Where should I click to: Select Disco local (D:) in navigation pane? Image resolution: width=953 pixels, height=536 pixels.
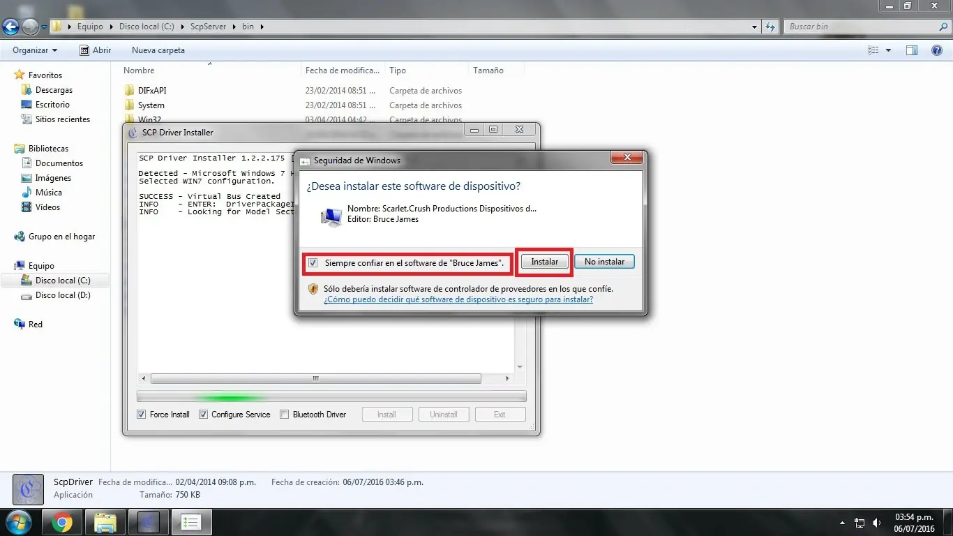tap(63, 295)
